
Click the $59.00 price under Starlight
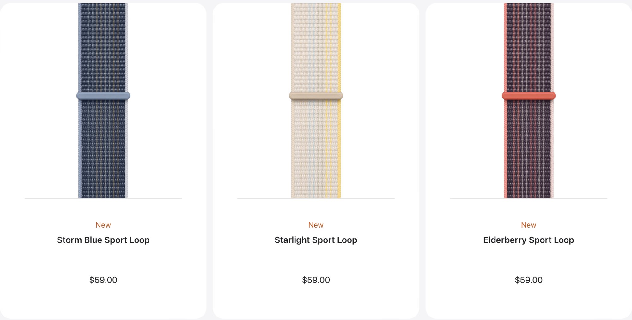pyautogui.click(x=316, y=280)
